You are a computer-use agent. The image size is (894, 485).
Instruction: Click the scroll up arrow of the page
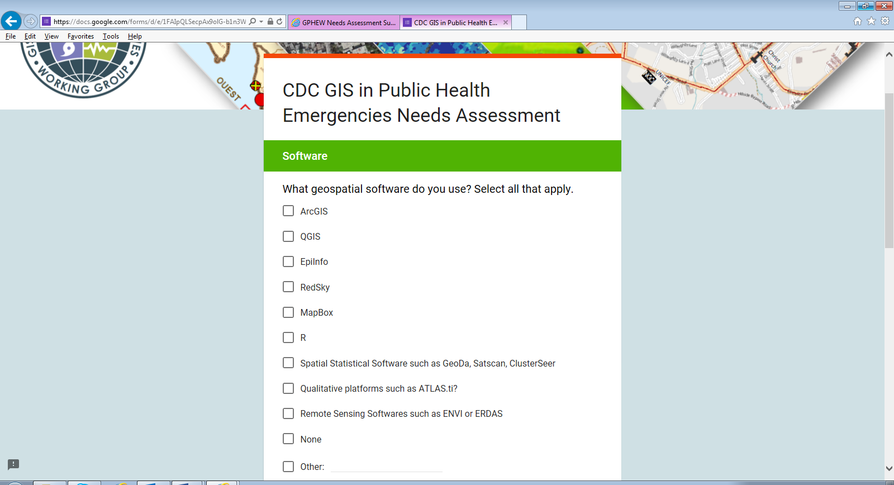(x=889, y=55)
